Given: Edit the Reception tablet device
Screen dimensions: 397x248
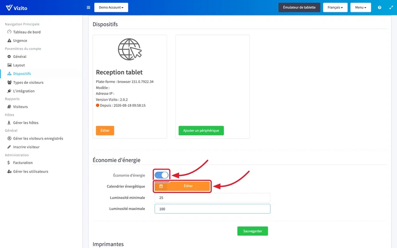Looking at the screenshot, I should (105, 131).
